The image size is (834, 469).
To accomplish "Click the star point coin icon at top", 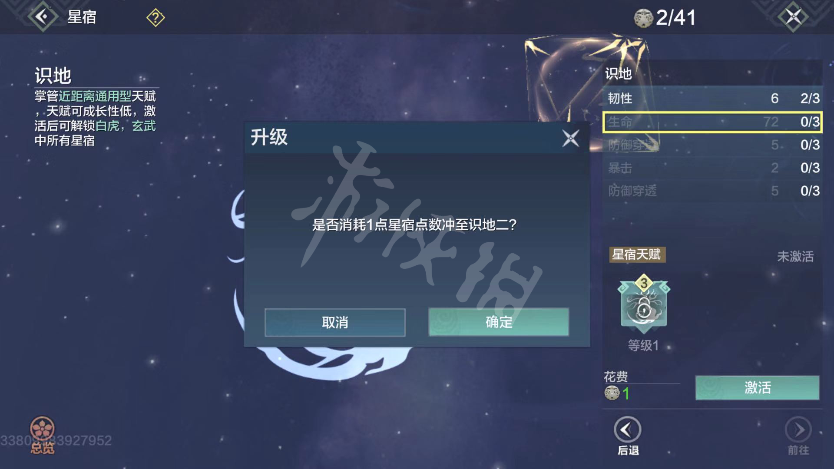I will tap(643, 18).
